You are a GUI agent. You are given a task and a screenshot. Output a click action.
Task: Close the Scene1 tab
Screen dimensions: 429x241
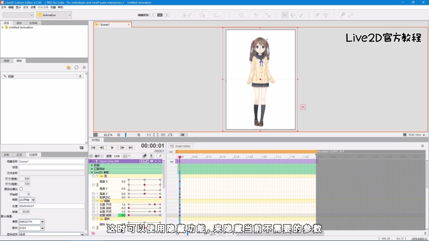pos(129,25)
